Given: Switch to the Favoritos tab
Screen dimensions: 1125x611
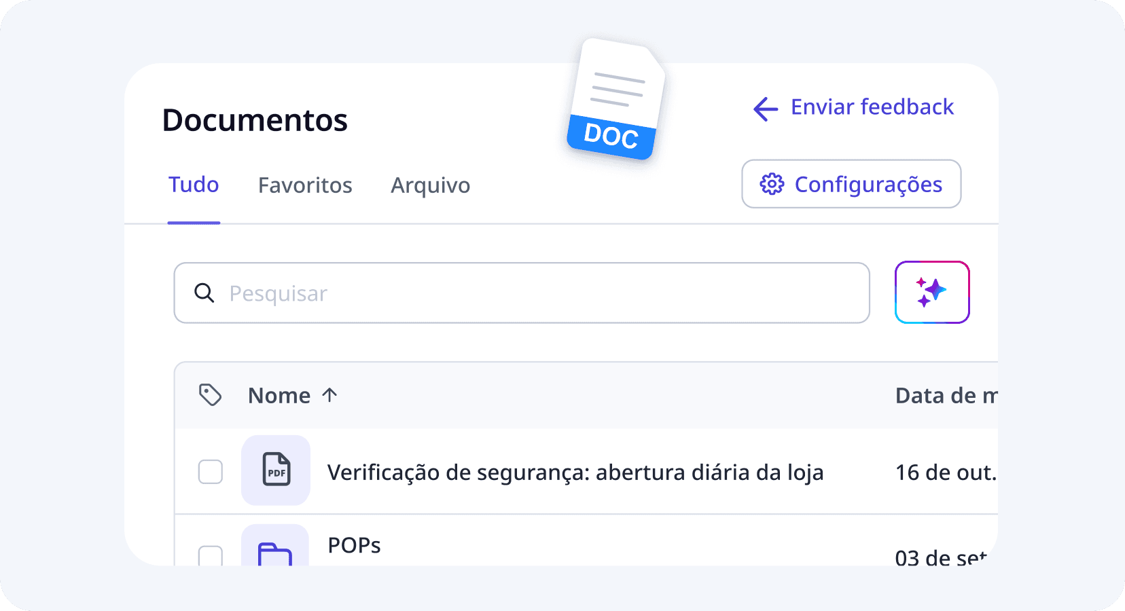Looking at the screenshot, I should (x=305, y=185).
